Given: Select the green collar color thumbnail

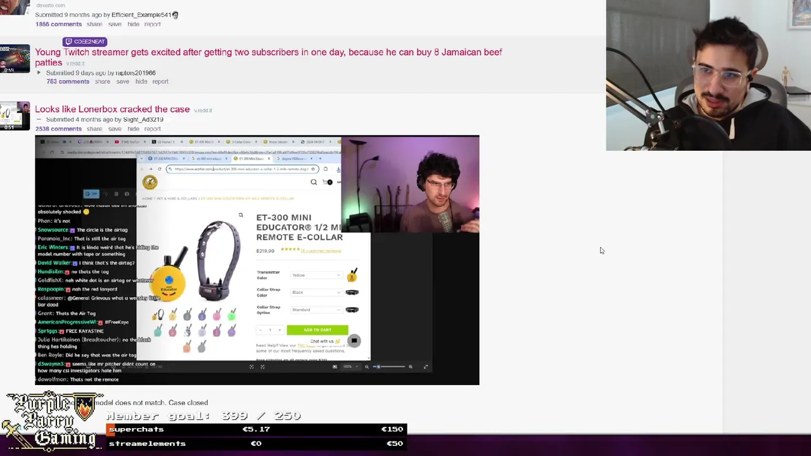Looking at the screenshot, I should (232, 315).
